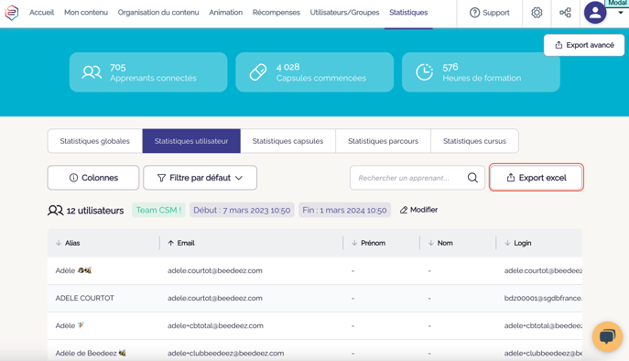Open Utilisateurs/Groupes menu

(x=344, y=13)
